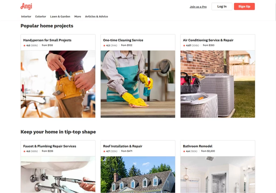276x193 pixels.
Task: Click the star icon under Faucet & Plumbing Repair Services
Action: 25,151
